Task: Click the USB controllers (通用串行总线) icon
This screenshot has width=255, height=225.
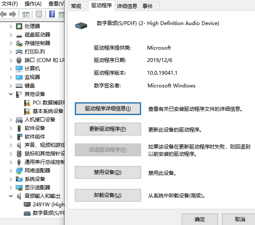Action: [19, 162]
